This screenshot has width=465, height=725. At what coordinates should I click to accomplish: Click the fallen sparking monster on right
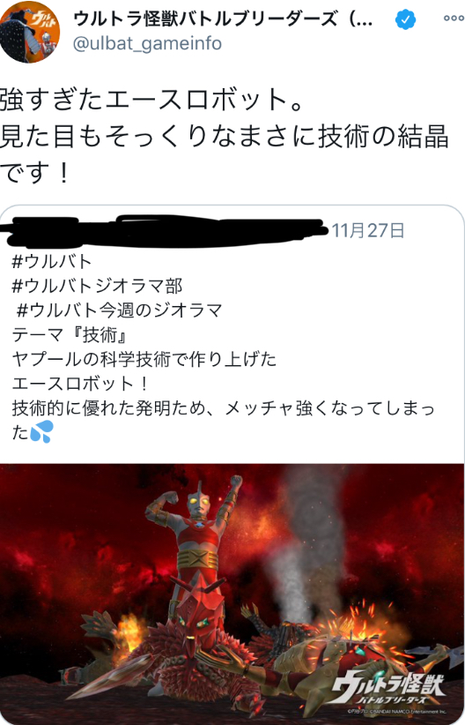pyautogui.click(x=351, y=656)
